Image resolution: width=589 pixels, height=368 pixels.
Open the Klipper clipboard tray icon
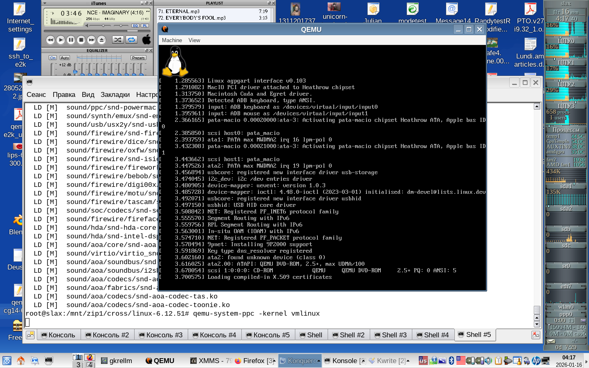tap(499, 360)
